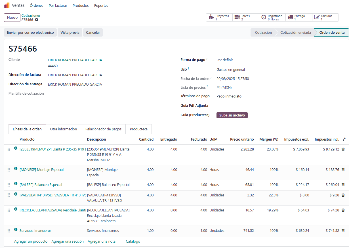Open Registrado hours clock button

[272, 18]
